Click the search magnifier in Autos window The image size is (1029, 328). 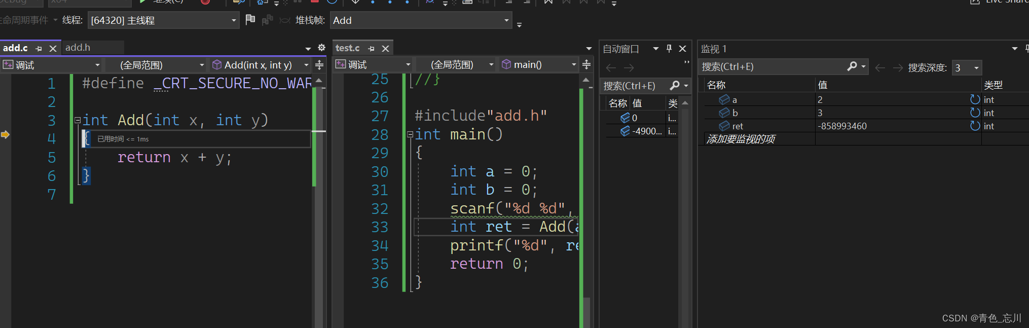pos(674,86)
